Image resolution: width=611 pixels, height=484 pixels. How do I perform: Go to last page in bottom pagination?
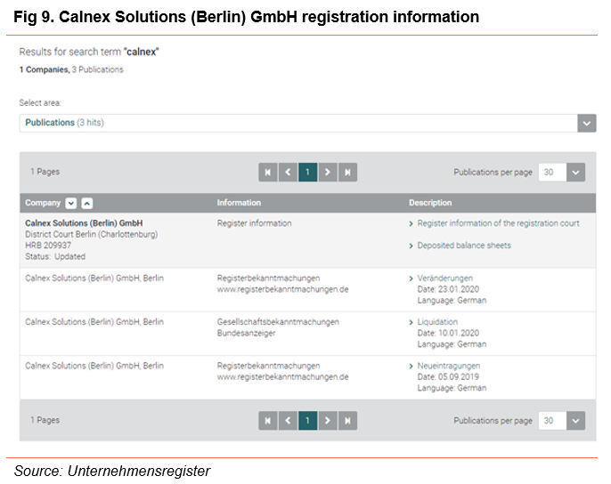tap(347, 421)
